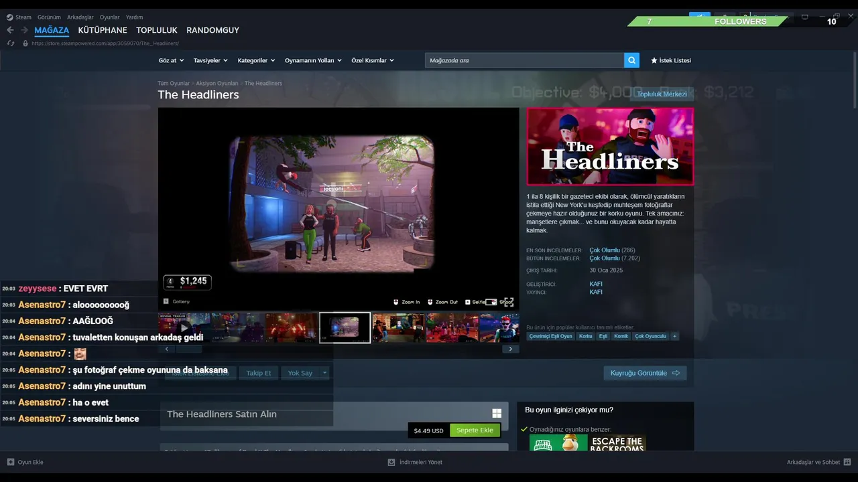Open İndirmeleri Yönet downloads
This screenshot has width=858, height=482.
[415, 462]
